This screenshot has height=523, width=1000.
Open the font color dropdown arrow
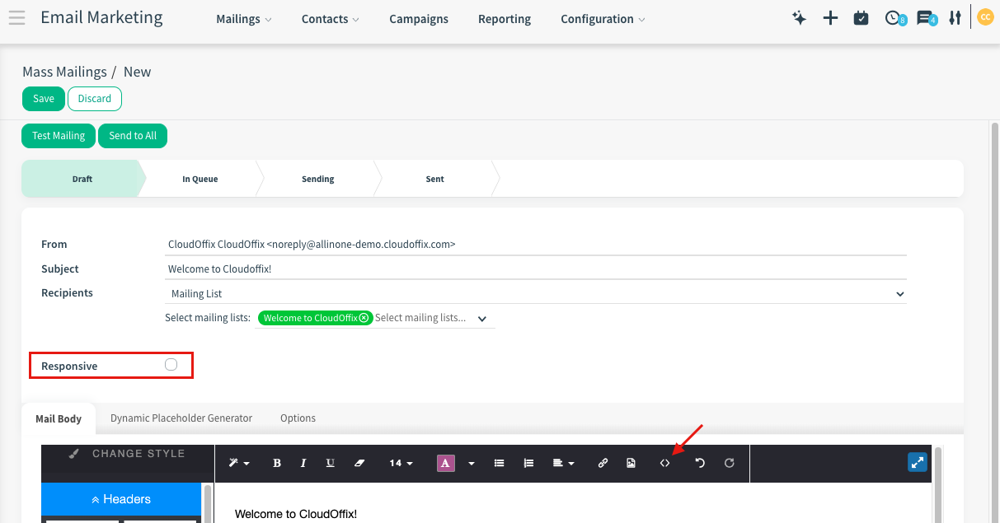point(472,464)
